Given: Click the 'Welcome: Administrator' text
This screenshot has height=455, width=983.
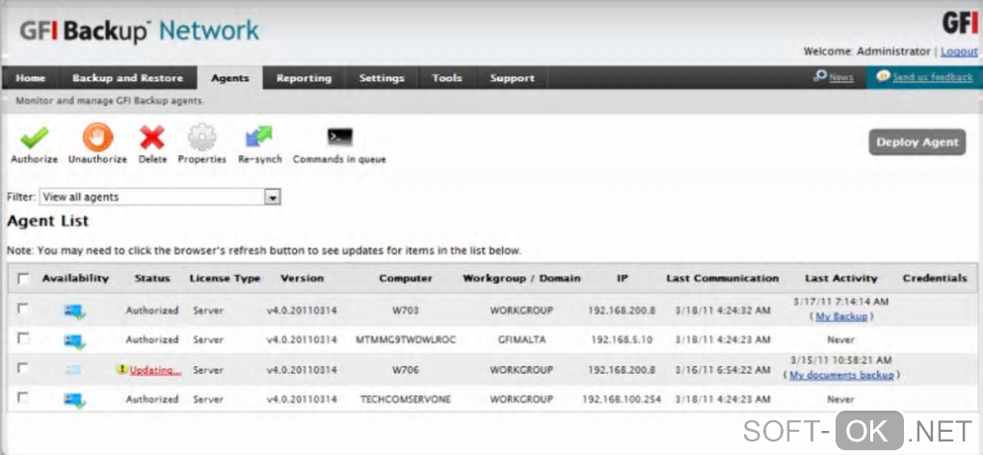Looking at the screenshot, I should click(x=867, y=51).
